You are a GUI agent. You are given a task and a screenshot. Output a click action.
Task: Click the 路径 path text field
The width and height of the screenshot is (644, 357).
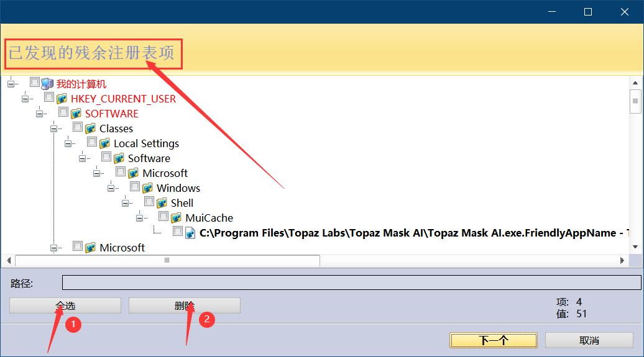tap(352, 282)
